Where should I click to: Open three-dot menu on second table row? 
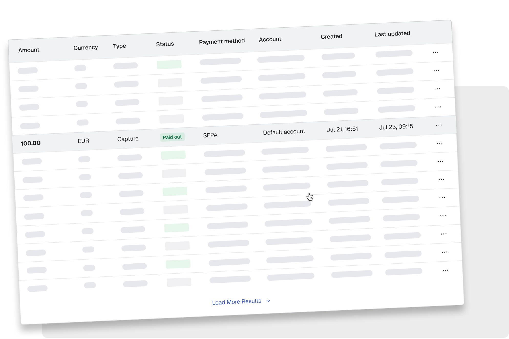pyautogui.click(x=436, y=71)
